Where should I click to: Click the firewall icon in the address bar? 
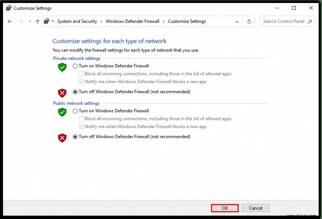[47, 21]
